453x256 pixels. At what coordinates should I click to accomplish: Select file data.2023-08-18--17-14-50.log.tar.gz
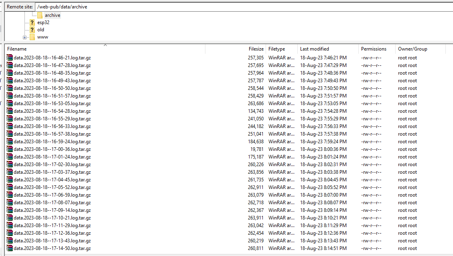click(52, 248)
